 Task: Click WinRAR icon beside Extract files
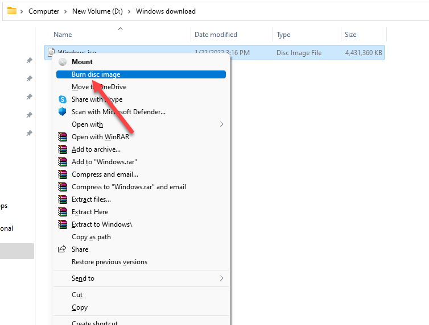click(63, 199)
